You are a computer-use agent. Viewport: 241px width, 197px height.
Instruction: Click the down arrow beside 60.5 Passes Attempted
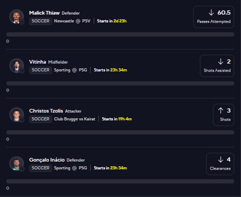[x=211, y=13]
